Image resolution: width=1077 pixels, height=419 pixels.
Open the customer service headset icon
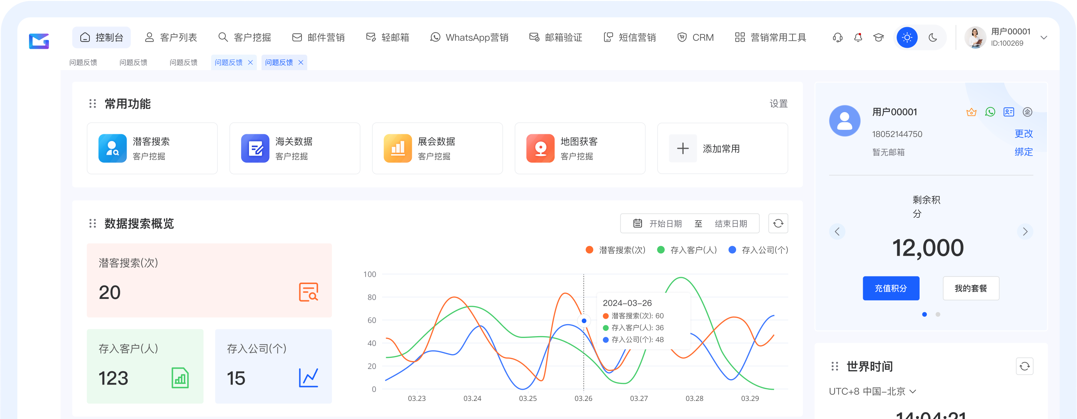(837, 38)
